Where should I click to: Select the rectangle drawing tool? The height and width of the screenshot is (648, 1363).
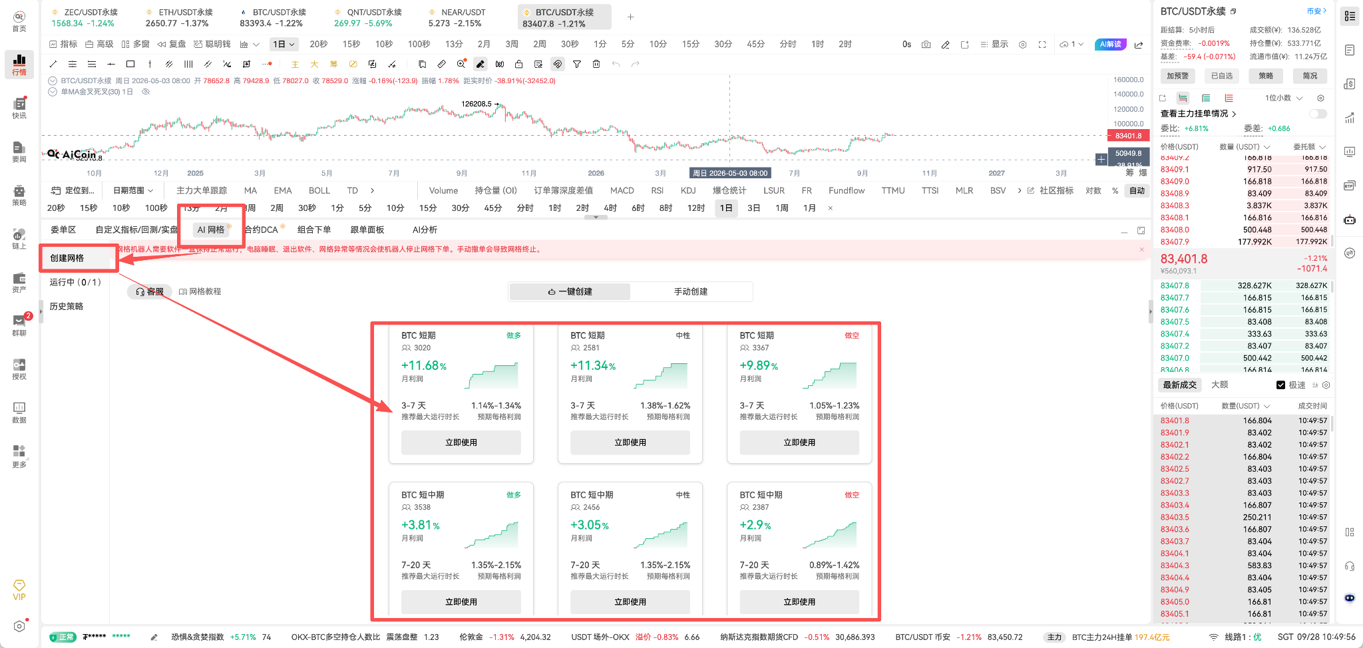click(130, 64)
